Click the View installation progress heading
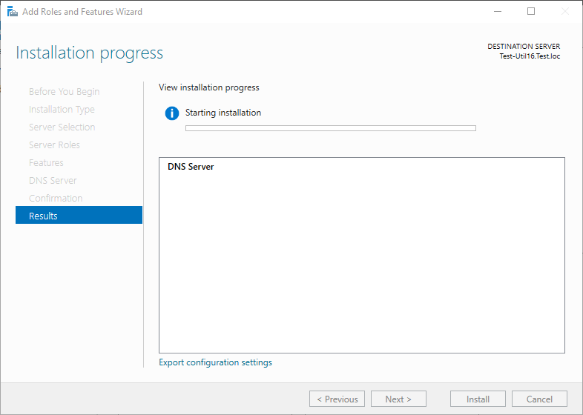 click(209, 87)
